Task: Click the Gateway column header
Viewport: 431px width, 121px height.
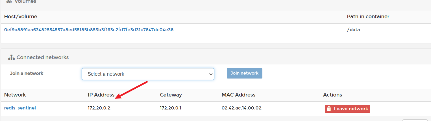Action: coord(171,95)
